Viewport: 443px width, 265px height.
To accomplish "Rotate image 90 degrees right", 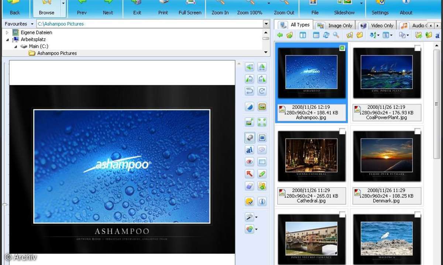I will (x=262, y=79).
